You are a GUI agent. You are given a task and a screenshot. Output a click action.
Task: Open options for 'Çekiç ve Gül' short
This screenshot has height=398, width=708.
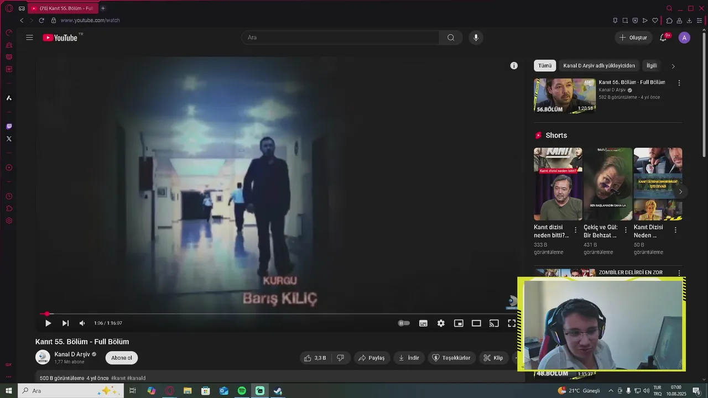coord(626,230)
